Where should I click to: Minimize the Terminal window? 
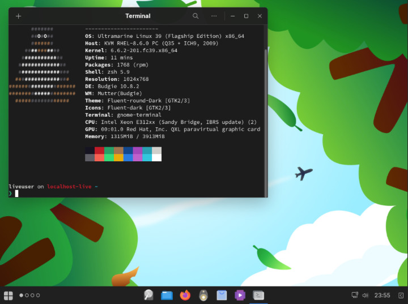coord(233,16)
